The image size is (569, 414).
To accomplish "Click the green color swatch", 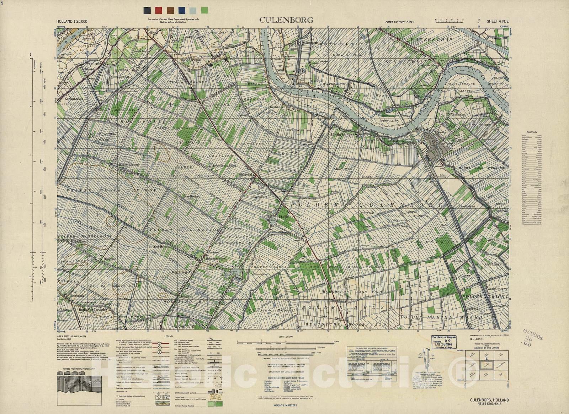I will click(x=204, y=10).
